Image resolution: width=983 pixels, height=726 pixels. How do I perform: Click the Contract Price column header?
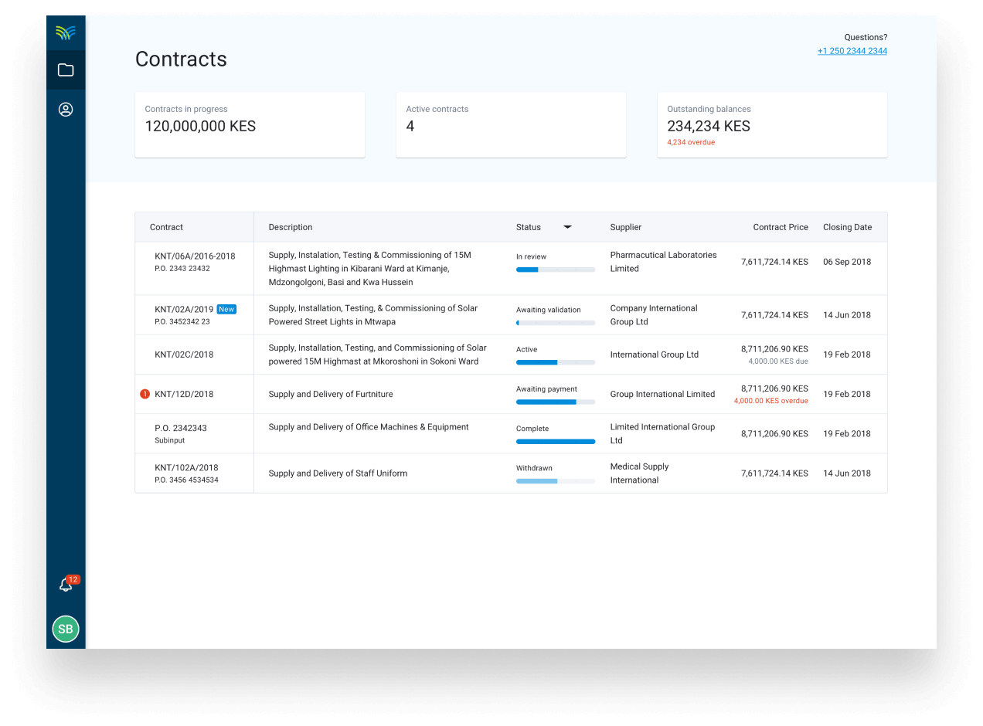pyautogui.click(x=781, y=227)
